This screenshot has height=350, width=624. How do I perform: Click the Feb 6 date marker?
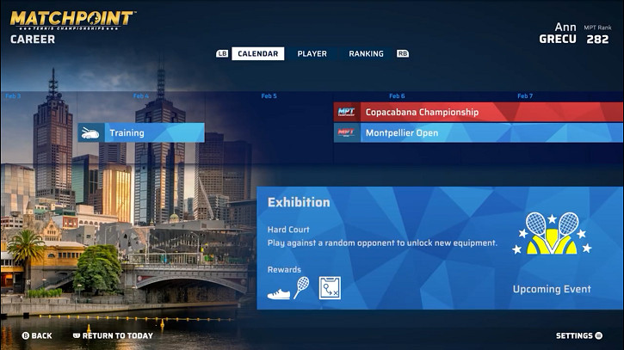(x=397, y=96)
